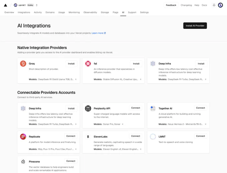
Task: Open Together AI models info icon
Action: (206, 124)
